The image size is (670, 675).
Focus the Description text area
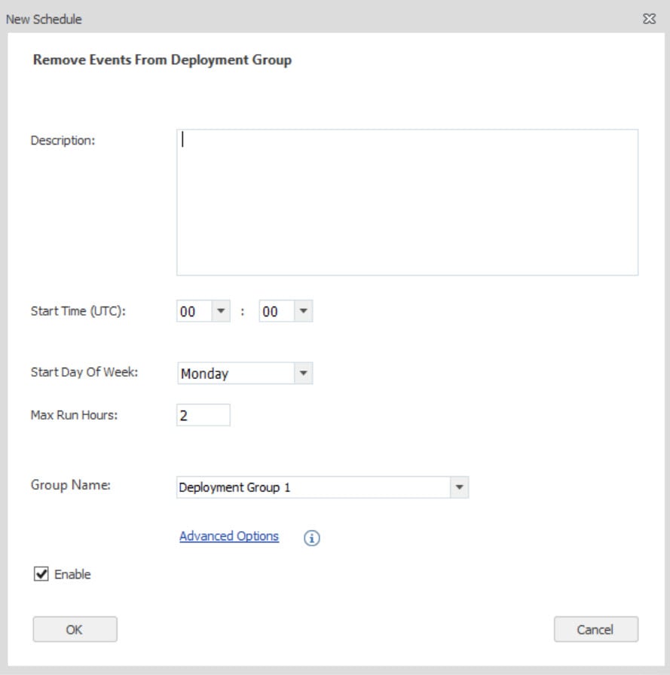(407, 202)
